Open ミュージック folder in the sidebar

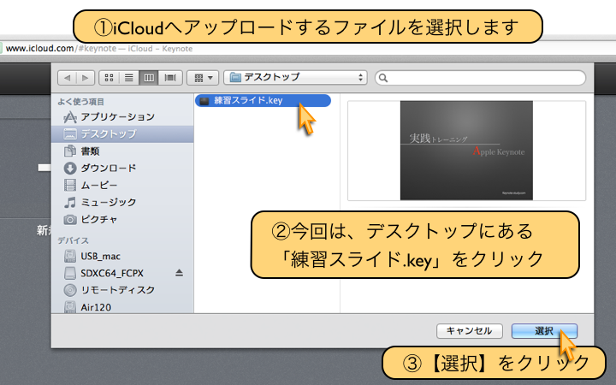[108, 202]
